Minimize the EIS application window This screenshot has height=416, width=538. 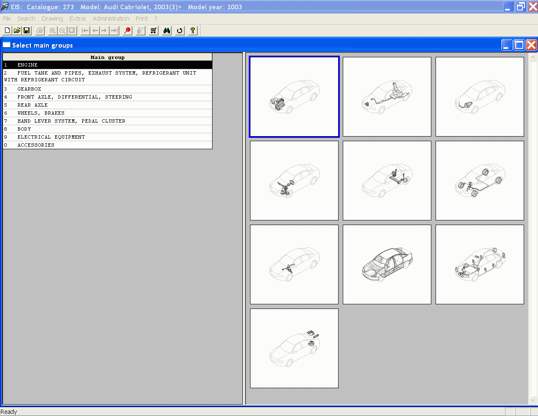pyautogui.click(x=508, y=7)
